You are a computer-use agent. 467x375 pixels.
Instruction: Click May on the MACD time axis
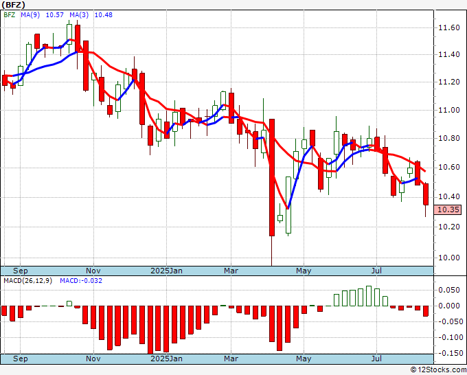coord(304,359)
